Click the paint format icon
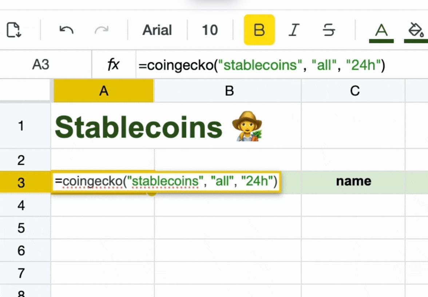This screenshot has height=297, width=428. pyautogui.click(x=14, y=30)
